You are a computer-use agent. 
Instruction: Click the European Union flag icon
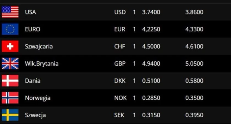[10, 29]
